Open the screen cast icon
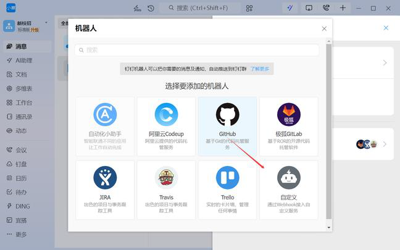400x250 pixels. pos(309,8)
